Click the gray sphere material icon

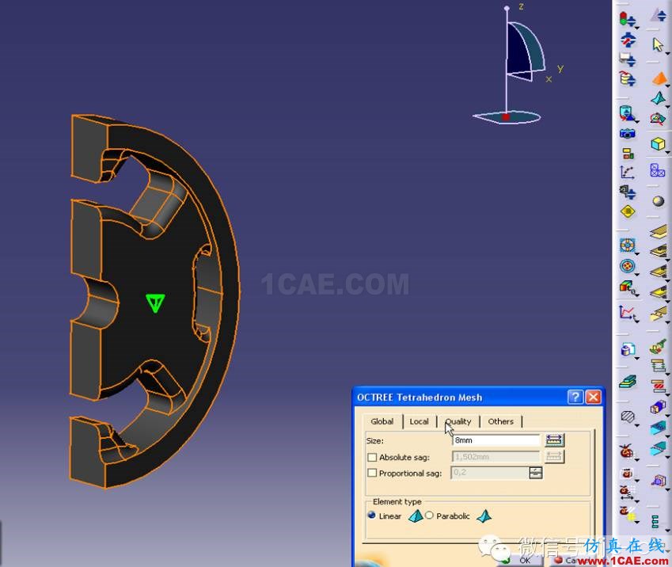click(659, 200)
